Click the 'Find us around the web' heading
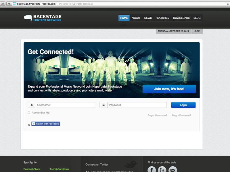Image resolution: width=230 pixels, height=172 pixels. click(x=162, y=162)
